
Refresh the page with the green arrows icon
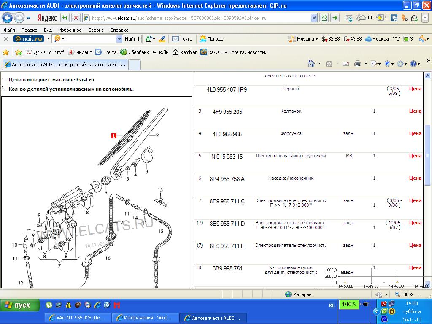pyautogui.click(x=65, y=18)
